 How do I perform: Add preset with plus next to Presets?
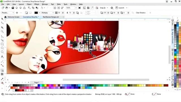point(17,13)
